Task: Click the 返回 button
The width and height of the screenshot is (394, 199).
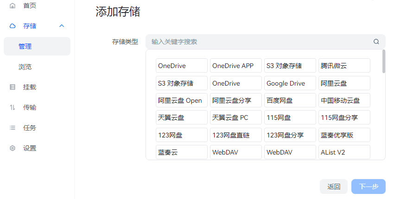Action: pyautogui.click(x=333, y=187)
